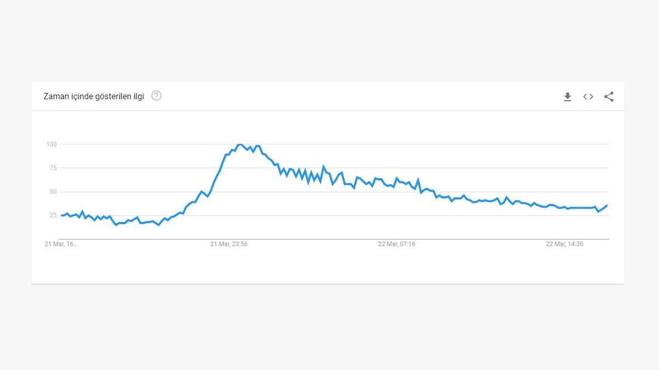Click the '22 Mar, 14:36' axis label

(565, 244)
